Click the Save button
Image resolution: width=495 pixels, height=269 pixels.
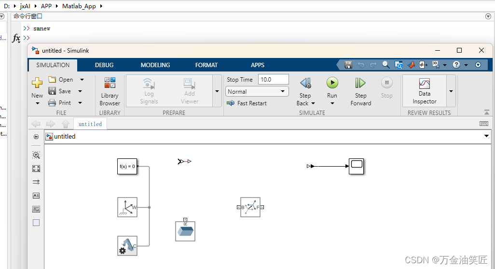click(59, 91)
